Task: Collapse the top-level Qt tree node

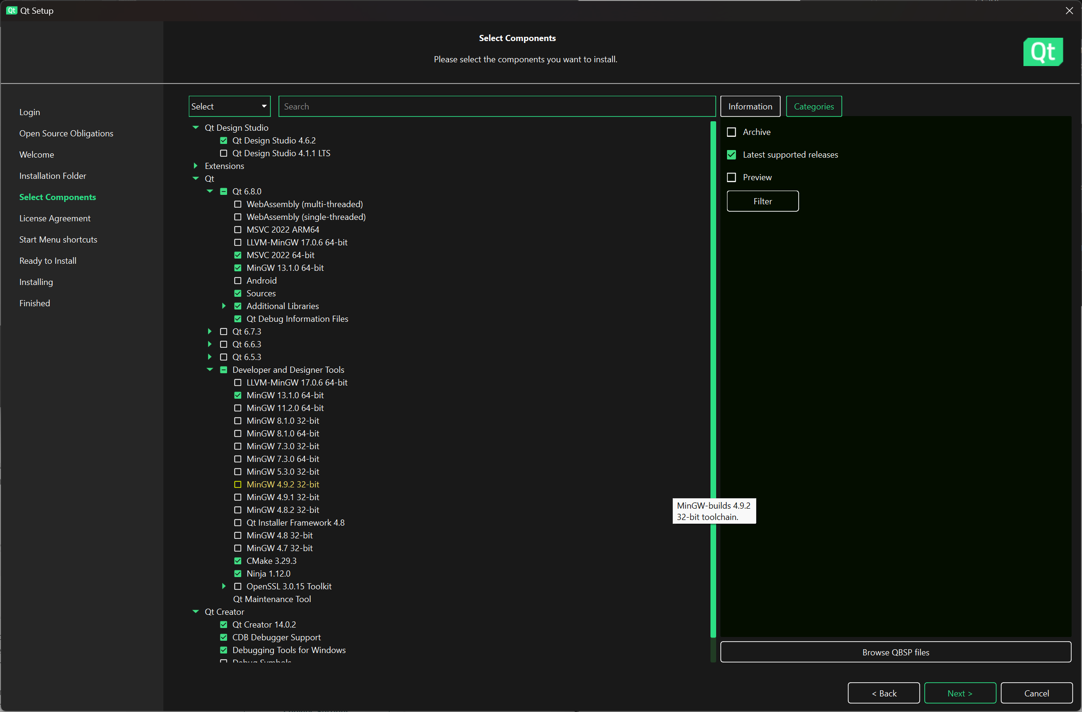Action: pyautogui.click(x=195, y=179)
